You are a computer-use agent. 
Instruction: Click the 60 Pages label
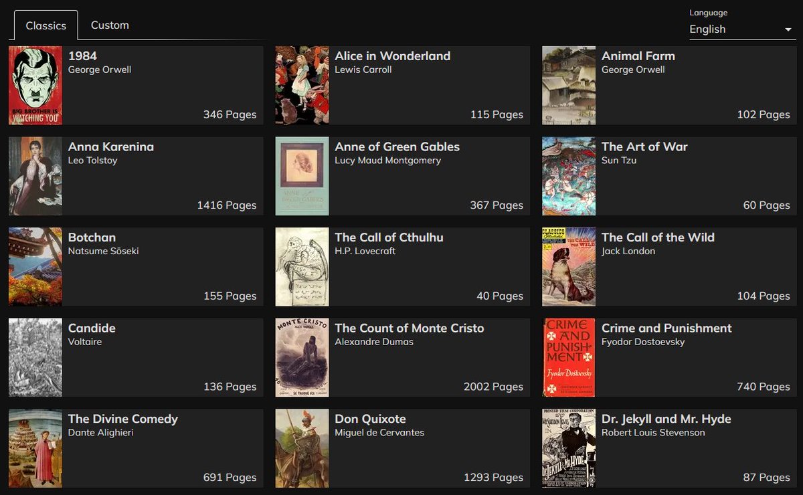point(767,205)
